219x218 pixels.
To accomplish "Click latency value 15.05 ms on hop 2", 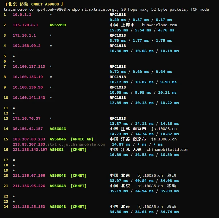I will (x=119, y=30).
